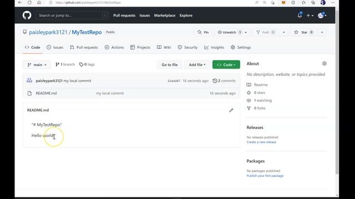Edit README with the pencil icon
The height and width of the screenshot is (199, 355).
pyautogui.click(x=231, y=111)
